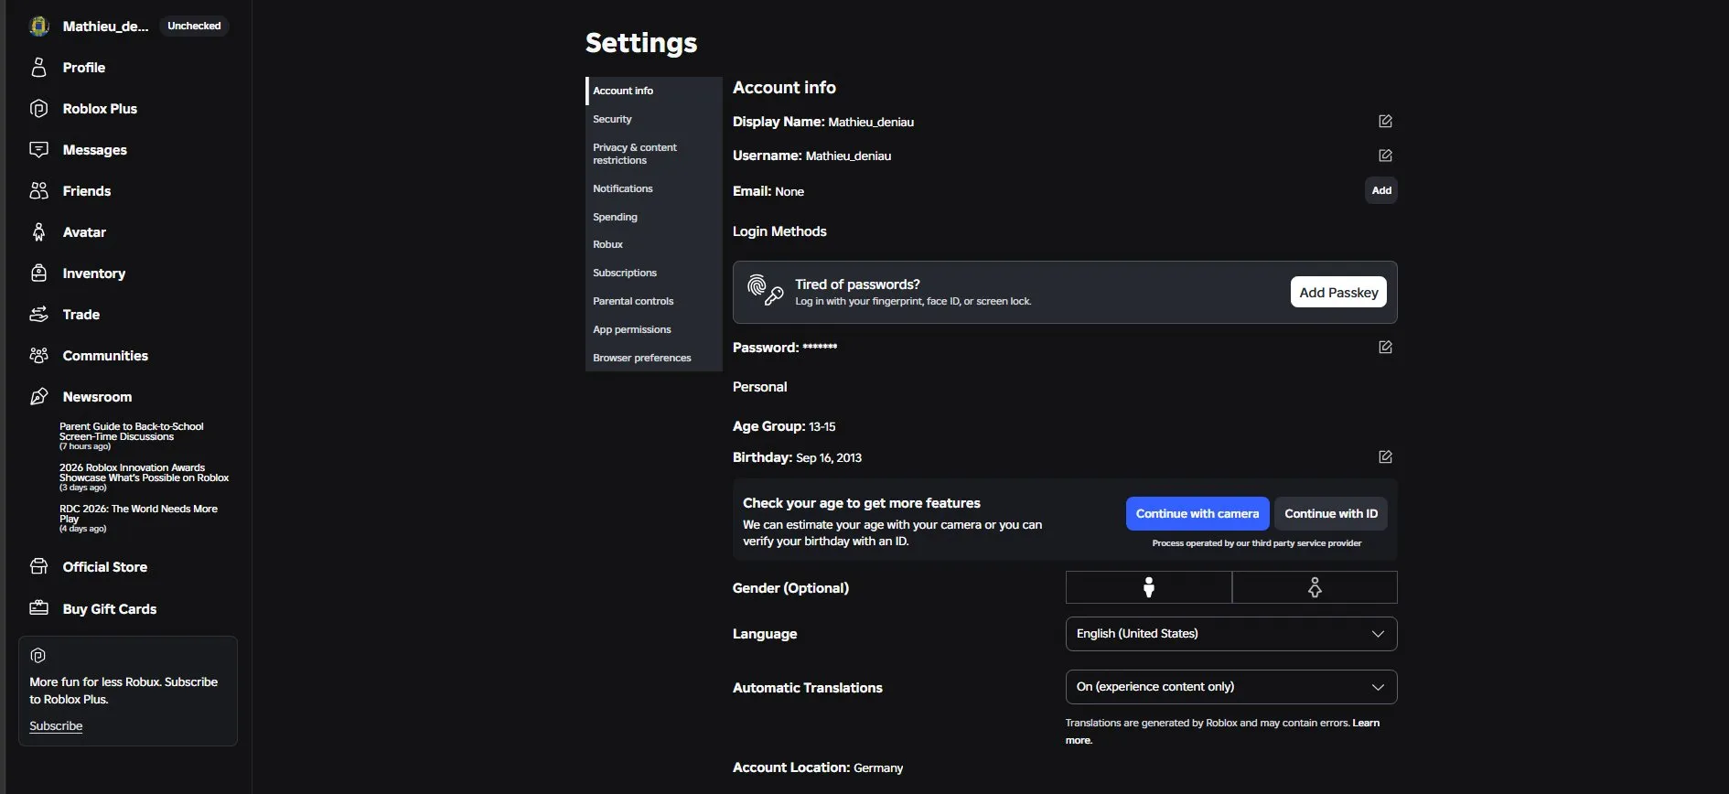Click the Friends icon in sidebar

click(38, 191)
